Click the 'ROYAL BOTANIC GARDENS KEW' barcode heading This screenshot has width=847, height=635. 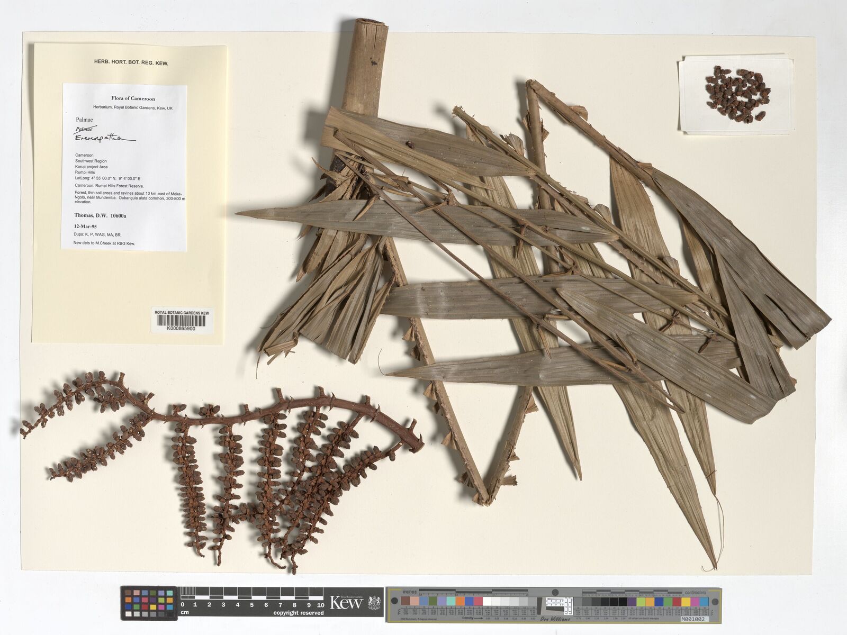(182, 313)
